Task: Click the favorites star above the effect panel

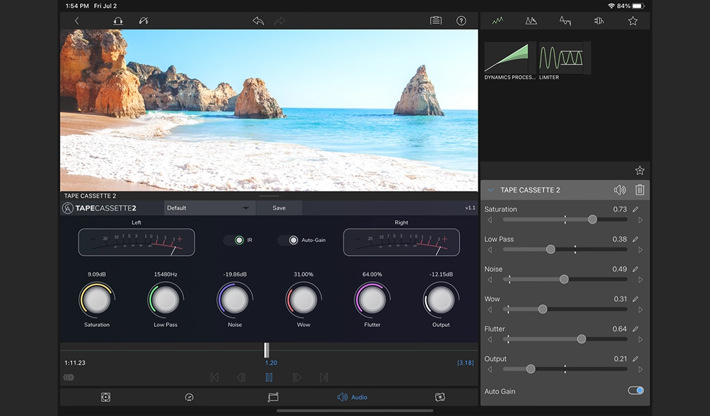Action: [x=640, y=171]
